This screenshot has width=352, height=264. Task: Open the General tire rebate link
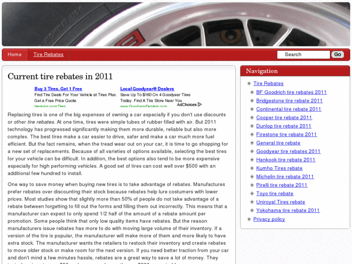[278, 143]
